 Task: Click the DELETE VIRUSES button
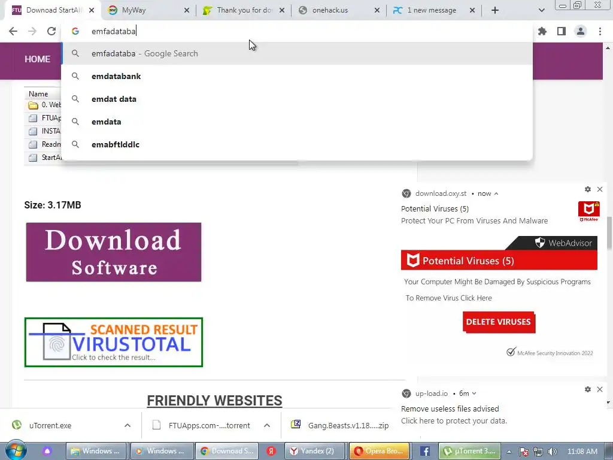point(499,322)
